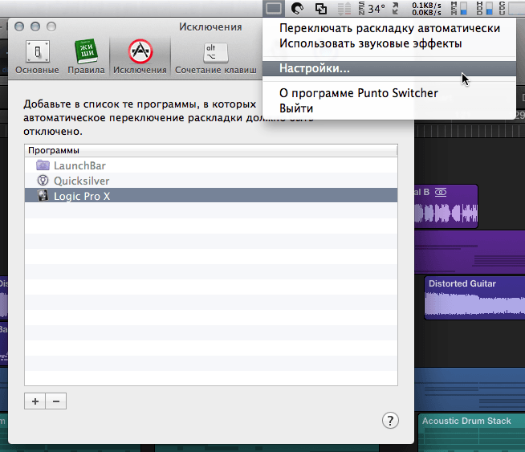Click the Quicksilver app icon
Viewport: 525px width, 452px height.
point(43,181)
